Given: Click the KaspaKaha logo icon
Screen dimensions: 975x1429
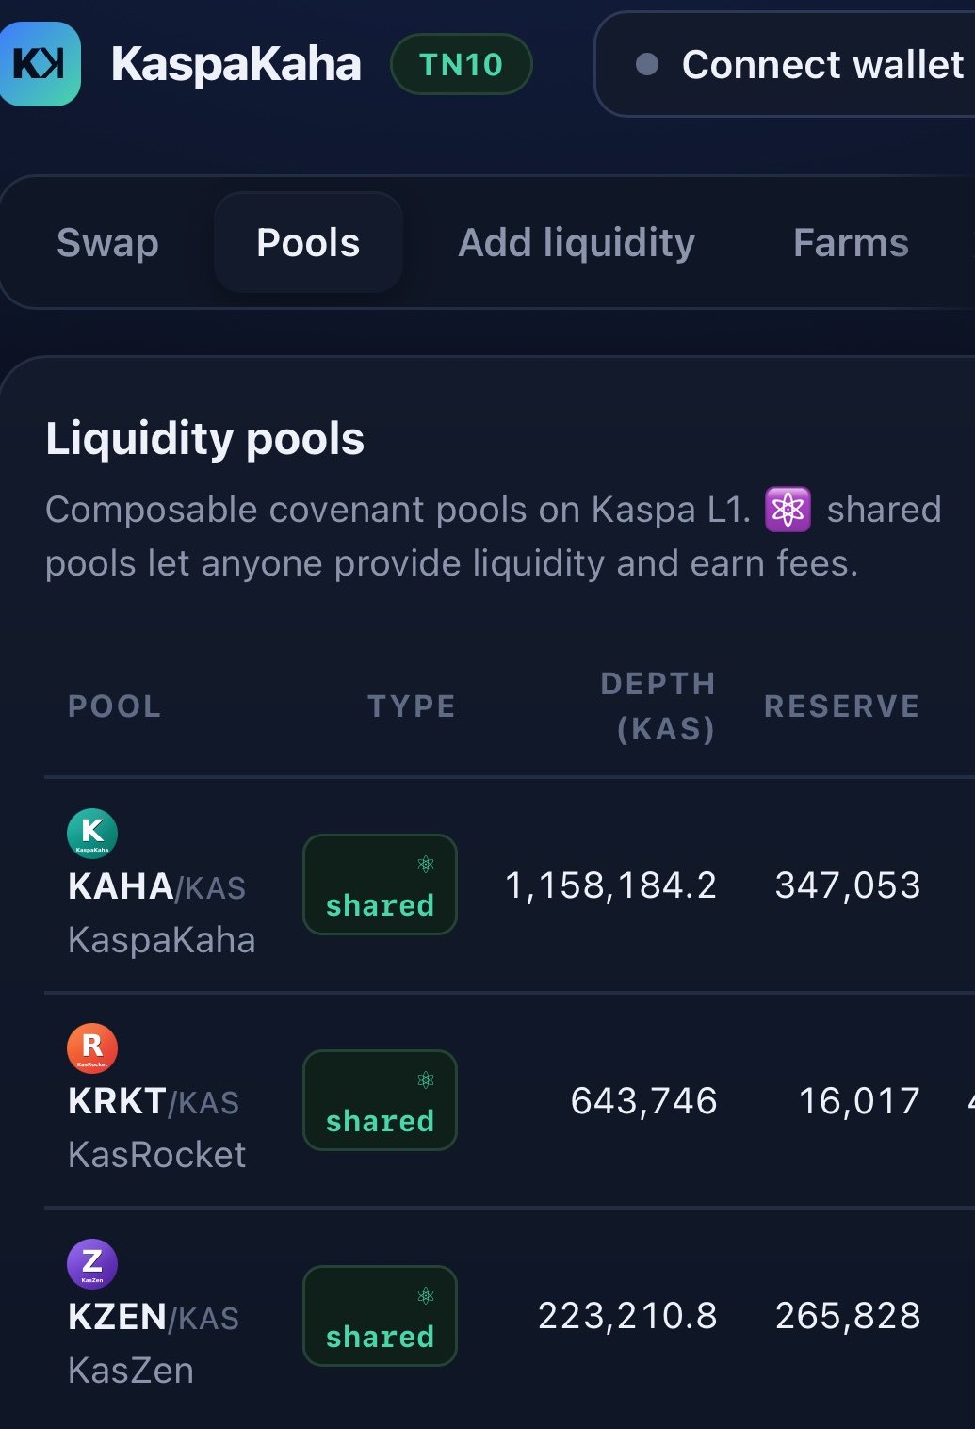Looking at the screenshot, I should tap(40, 64).
